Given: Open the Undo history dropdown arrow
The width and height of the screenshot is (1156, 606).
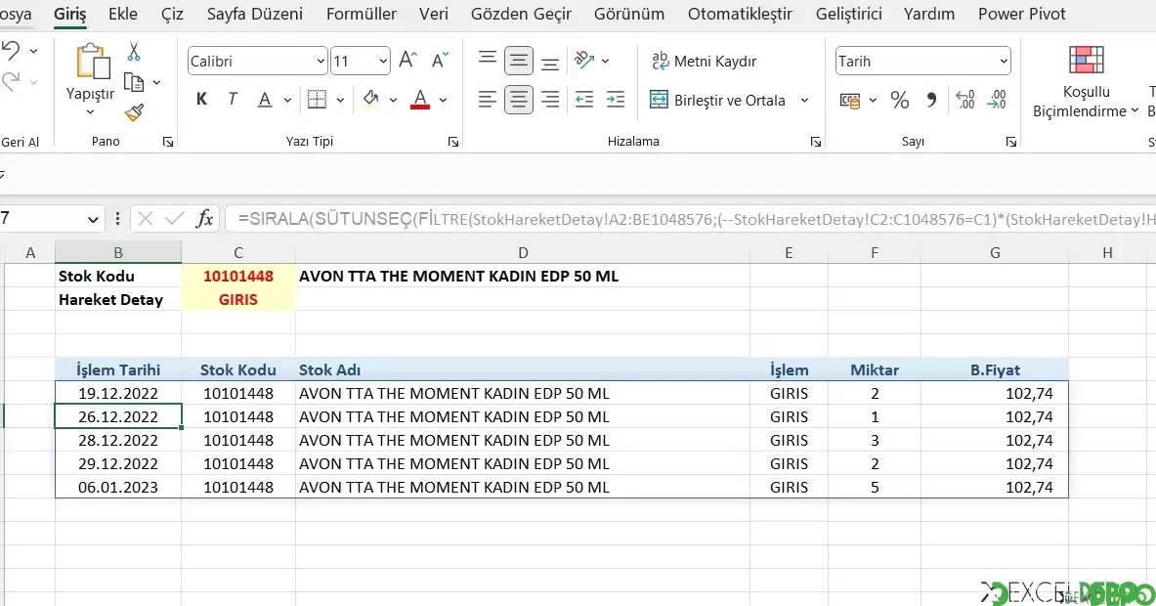Looking at the screenshot, I should coord(33,51).
